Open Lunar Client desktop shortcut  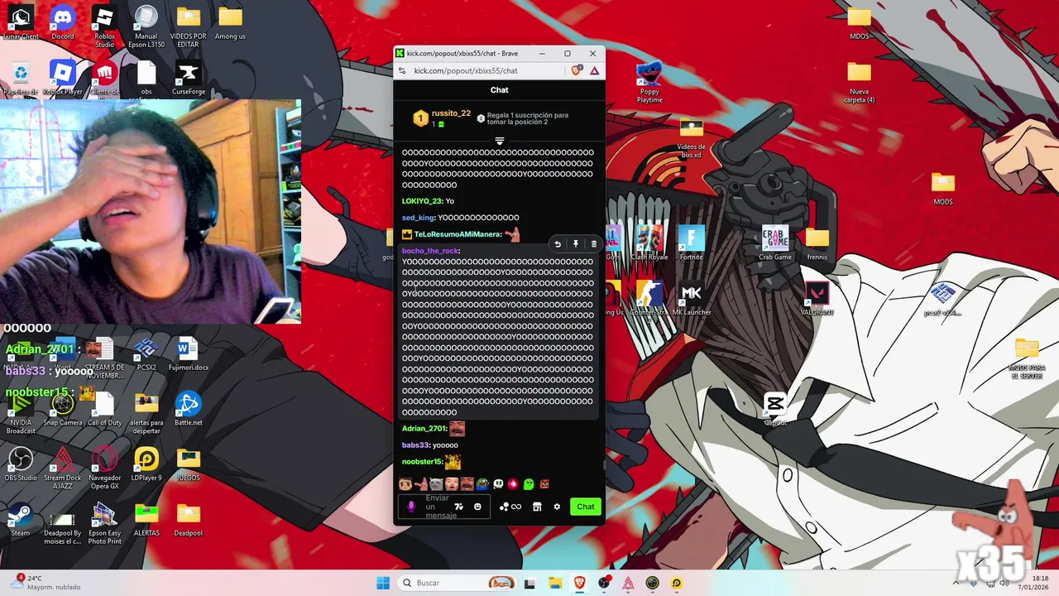coord(21,22)
